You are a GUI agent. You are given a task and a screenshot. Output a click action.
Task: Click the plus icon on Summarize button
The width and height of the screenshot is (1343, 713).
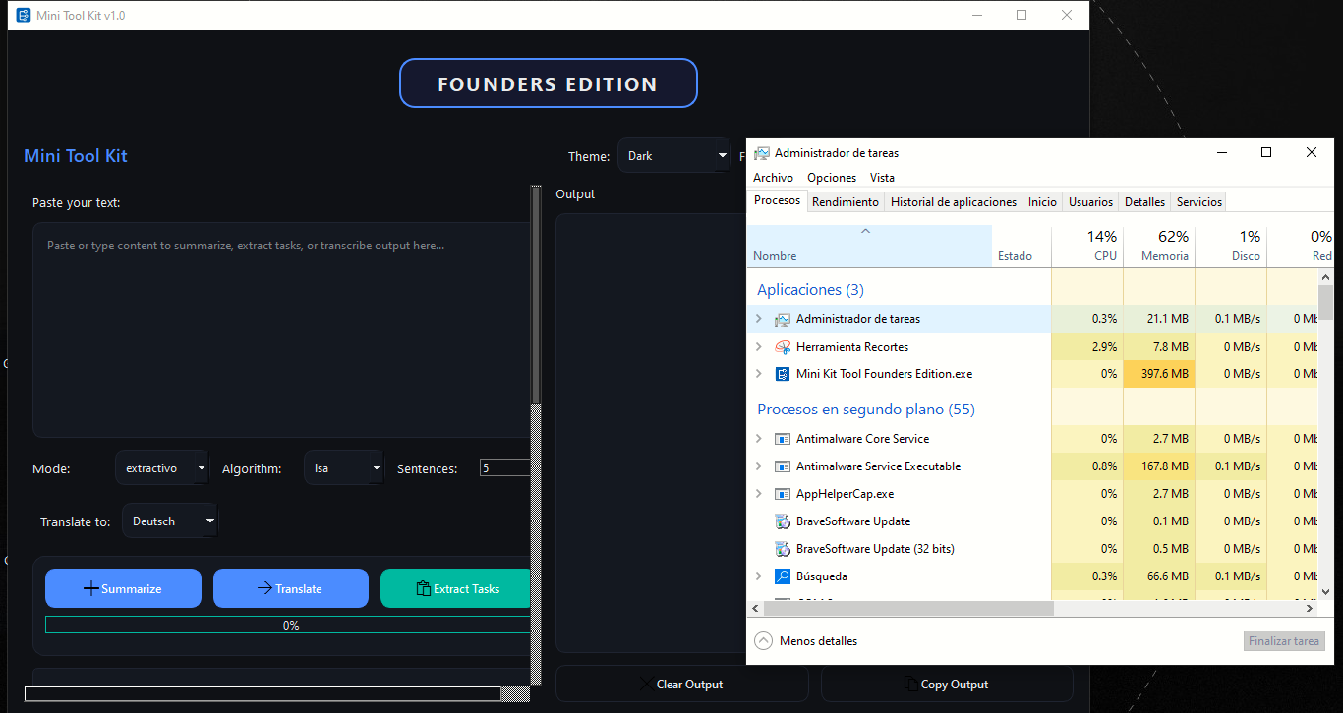click(91, 588)
